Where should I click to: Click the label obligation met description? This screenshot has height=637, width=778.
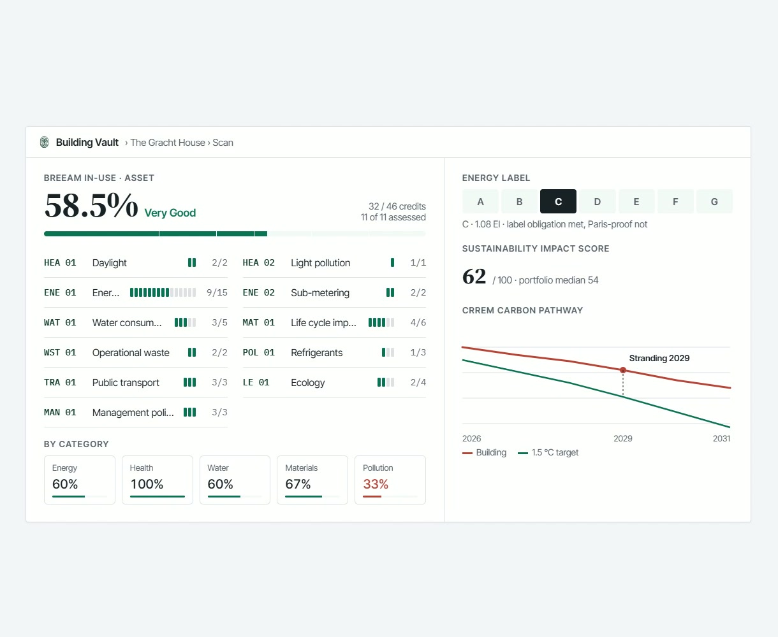pyautogui.click(x=555, y=224)
